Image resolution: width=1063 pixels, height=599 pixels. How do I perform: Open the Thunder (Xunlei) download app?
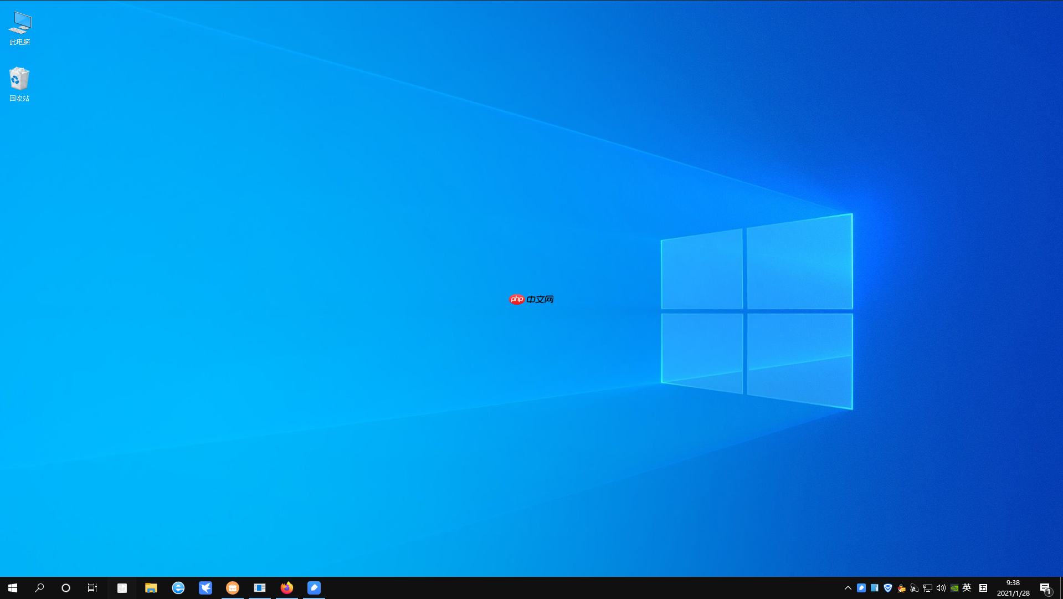pyautogui.click(x=206, y=587)
